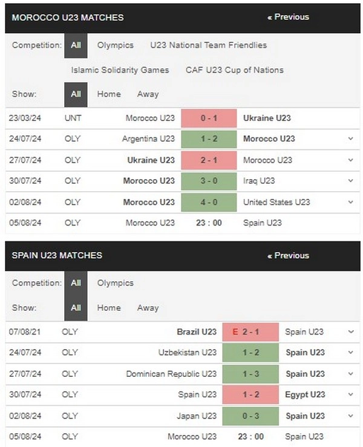Viewport: 363px width, 447px height.
Task: Select Olympics filter in Spain competitions
Action: pyautogui.click(x=115, y=283)
